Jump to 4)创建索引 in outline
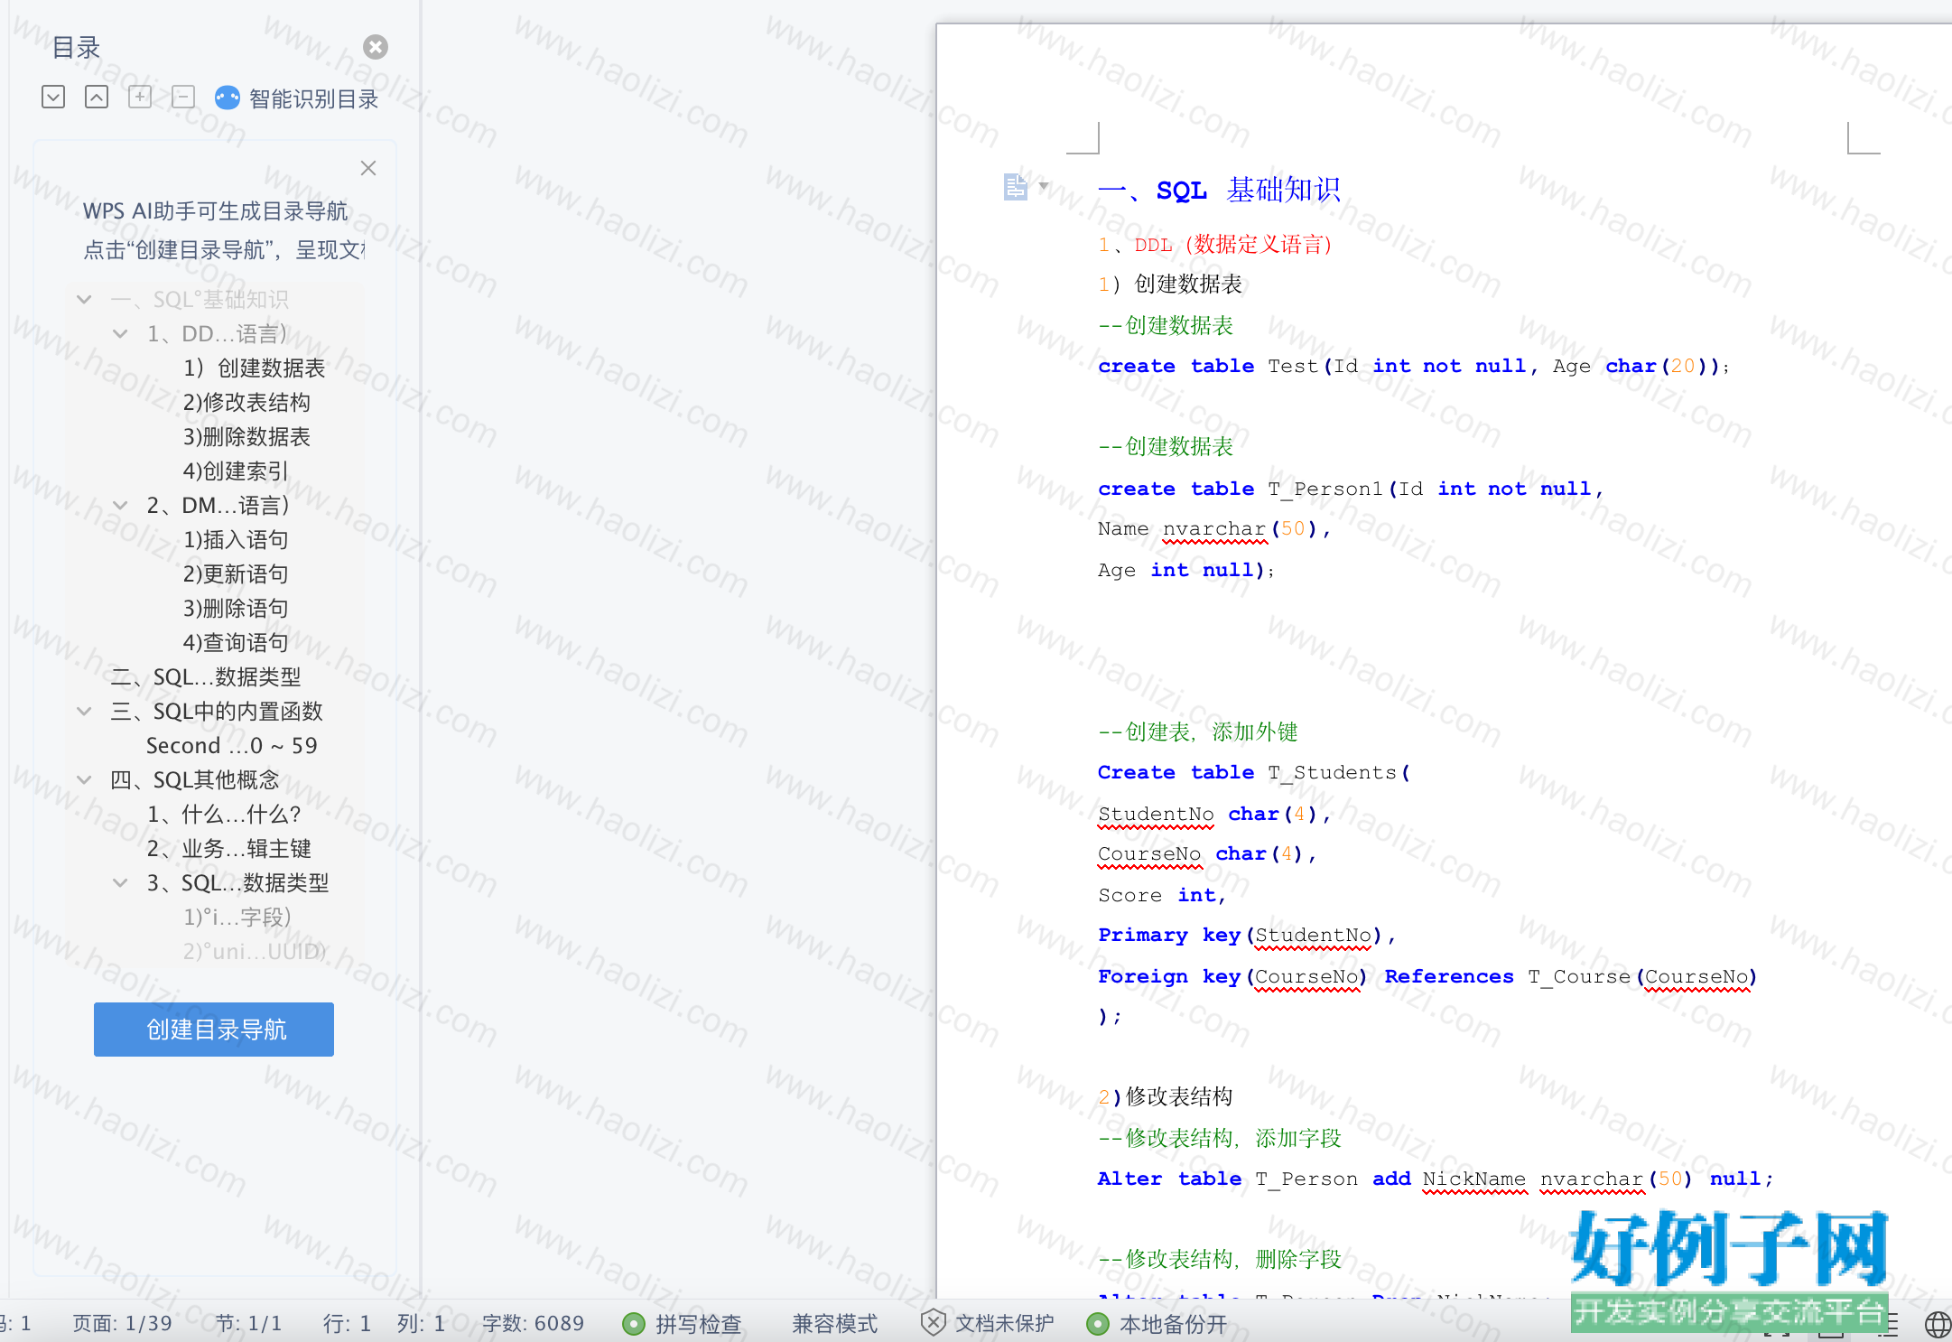 point(236,471)
